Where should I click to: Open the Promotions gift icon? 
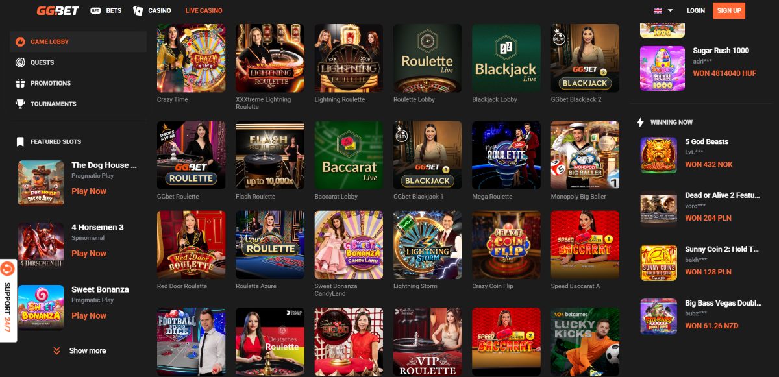tap(20, 83)
